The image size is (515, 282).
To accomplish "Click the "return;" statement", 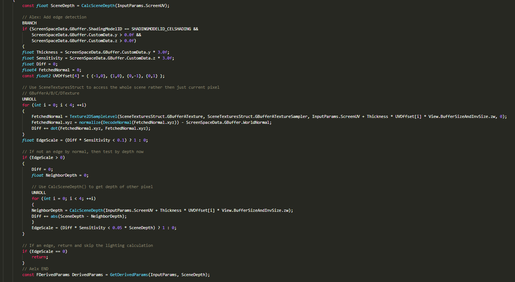I will (x=40, y=257).
